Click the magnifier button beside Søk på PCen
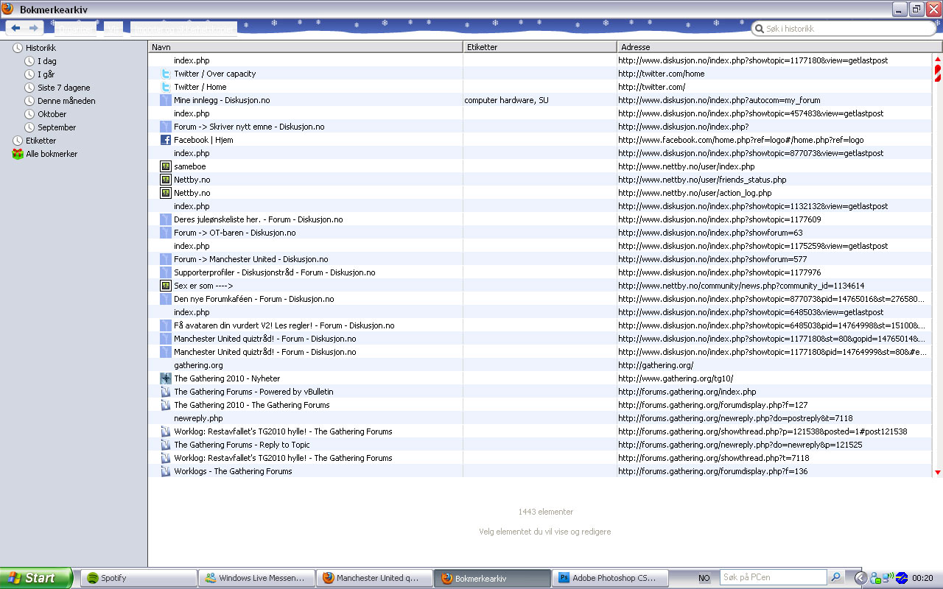The height and width of the screenshot is (589, 943). click(x=836, y=578)
